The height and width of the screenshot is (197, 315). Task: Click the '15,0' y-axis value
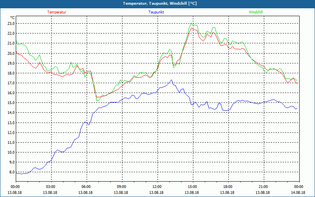point(12,103)
